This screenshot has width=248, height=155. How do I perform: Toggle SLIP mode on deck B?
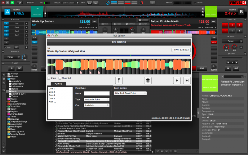[214, 38]
